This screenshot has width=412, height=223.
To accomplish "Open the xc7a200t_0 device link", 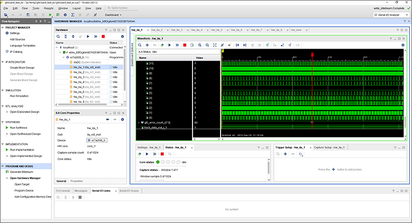I will tap(97, 140).
